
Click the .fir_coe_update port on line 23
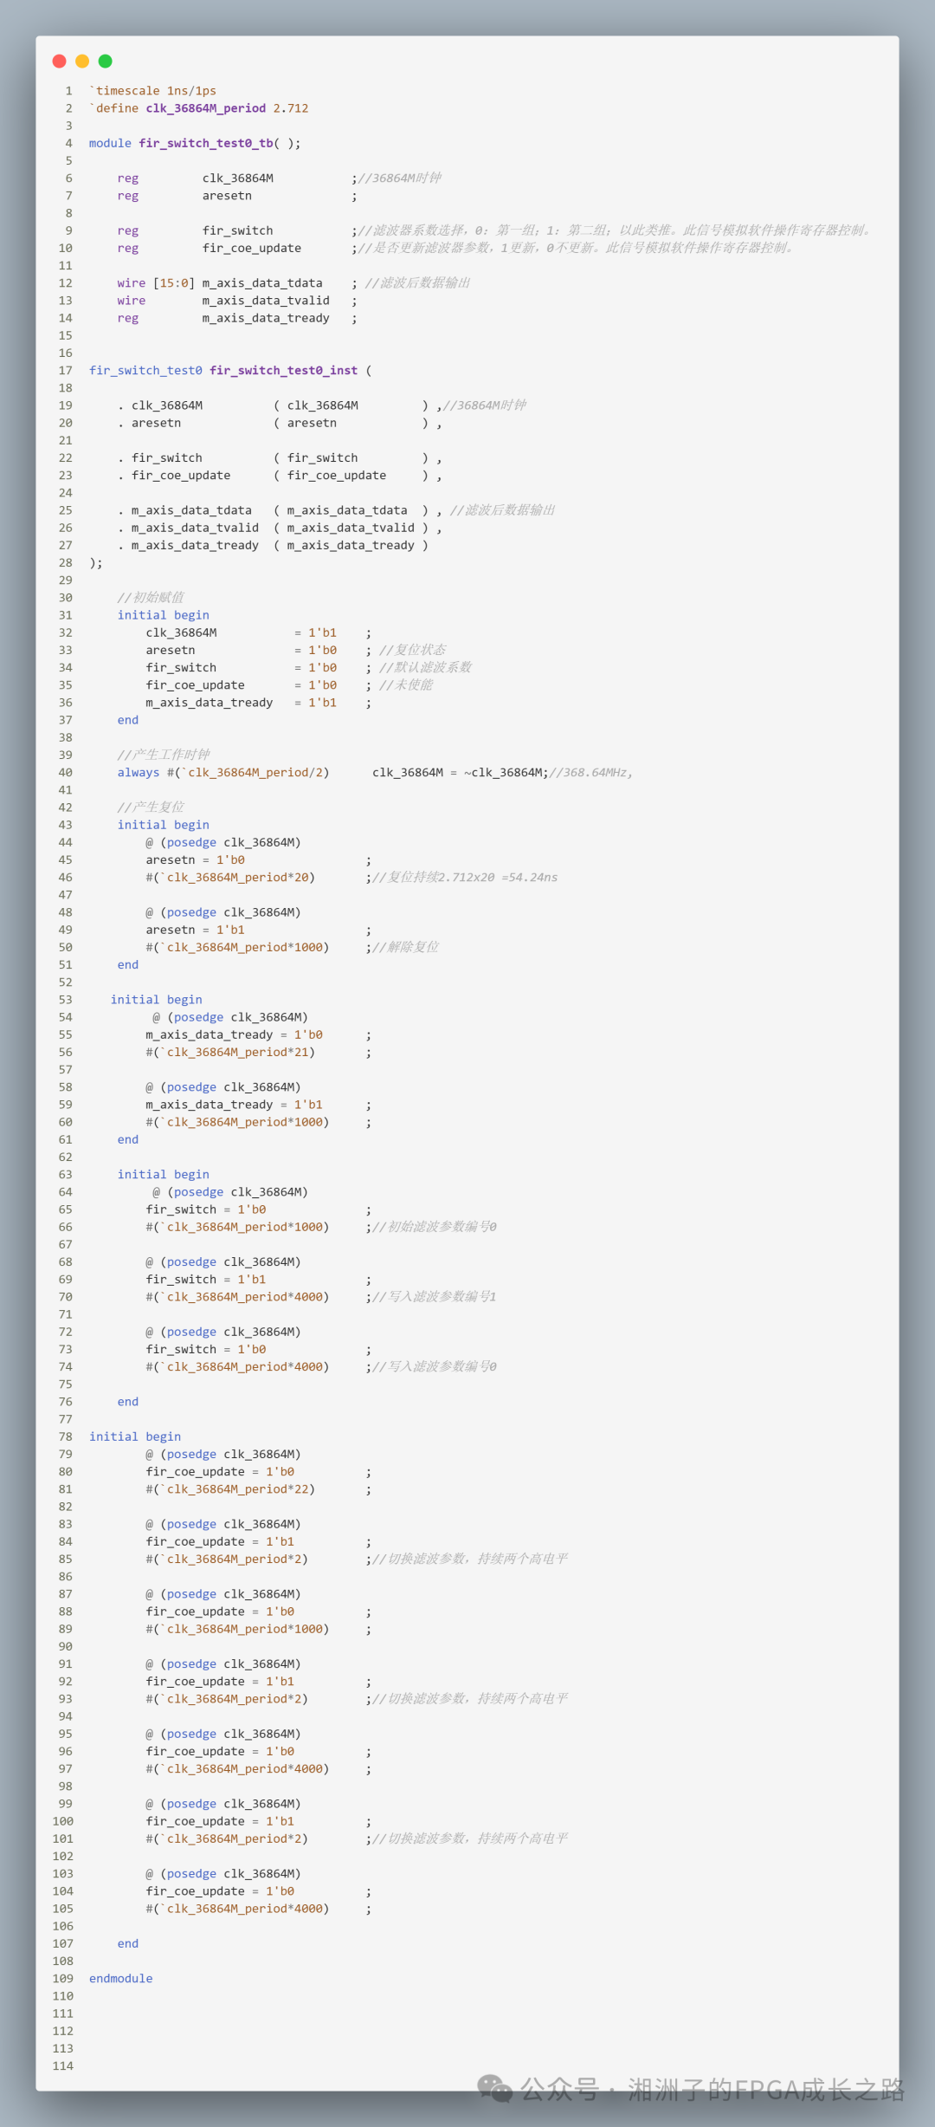coord(174,476)
